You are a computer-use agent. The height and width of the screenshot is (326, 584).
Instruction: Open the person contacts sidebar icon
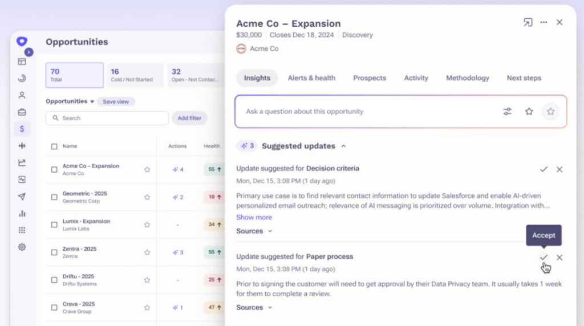pos(22,95)
